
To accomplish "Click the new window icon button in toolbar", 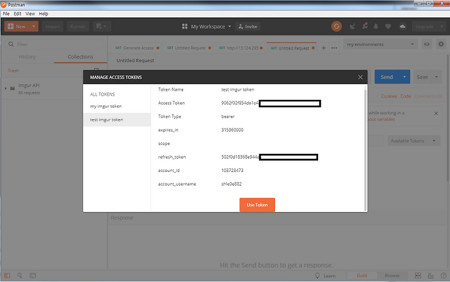I will pyautogui.click(x=102, y=26).
